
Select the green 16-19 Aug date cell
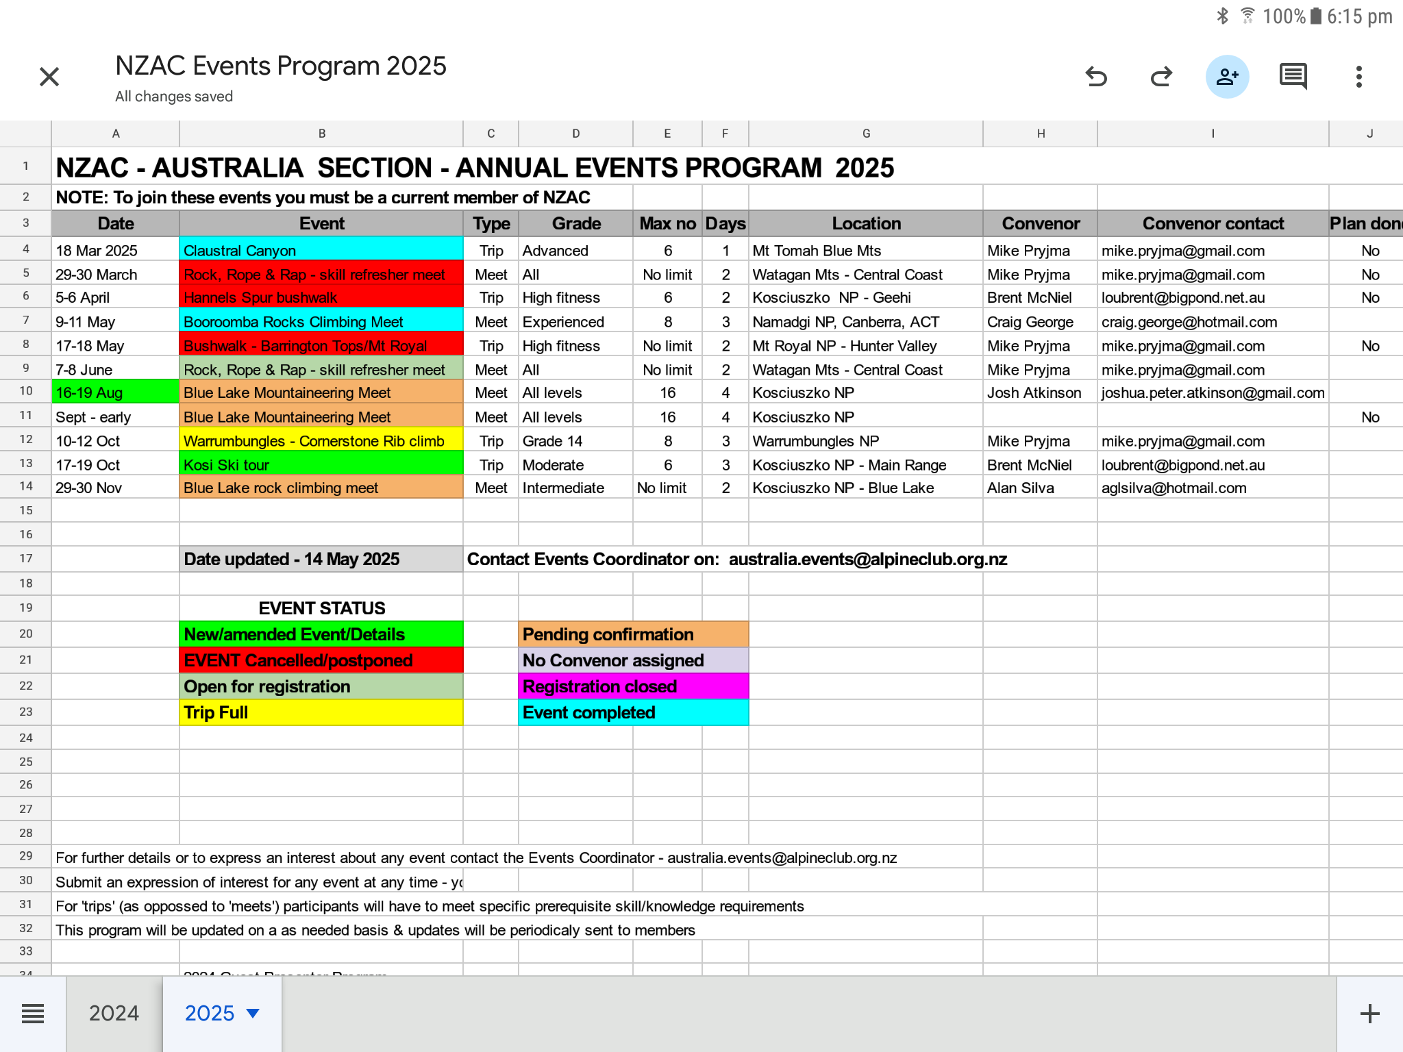116,392
